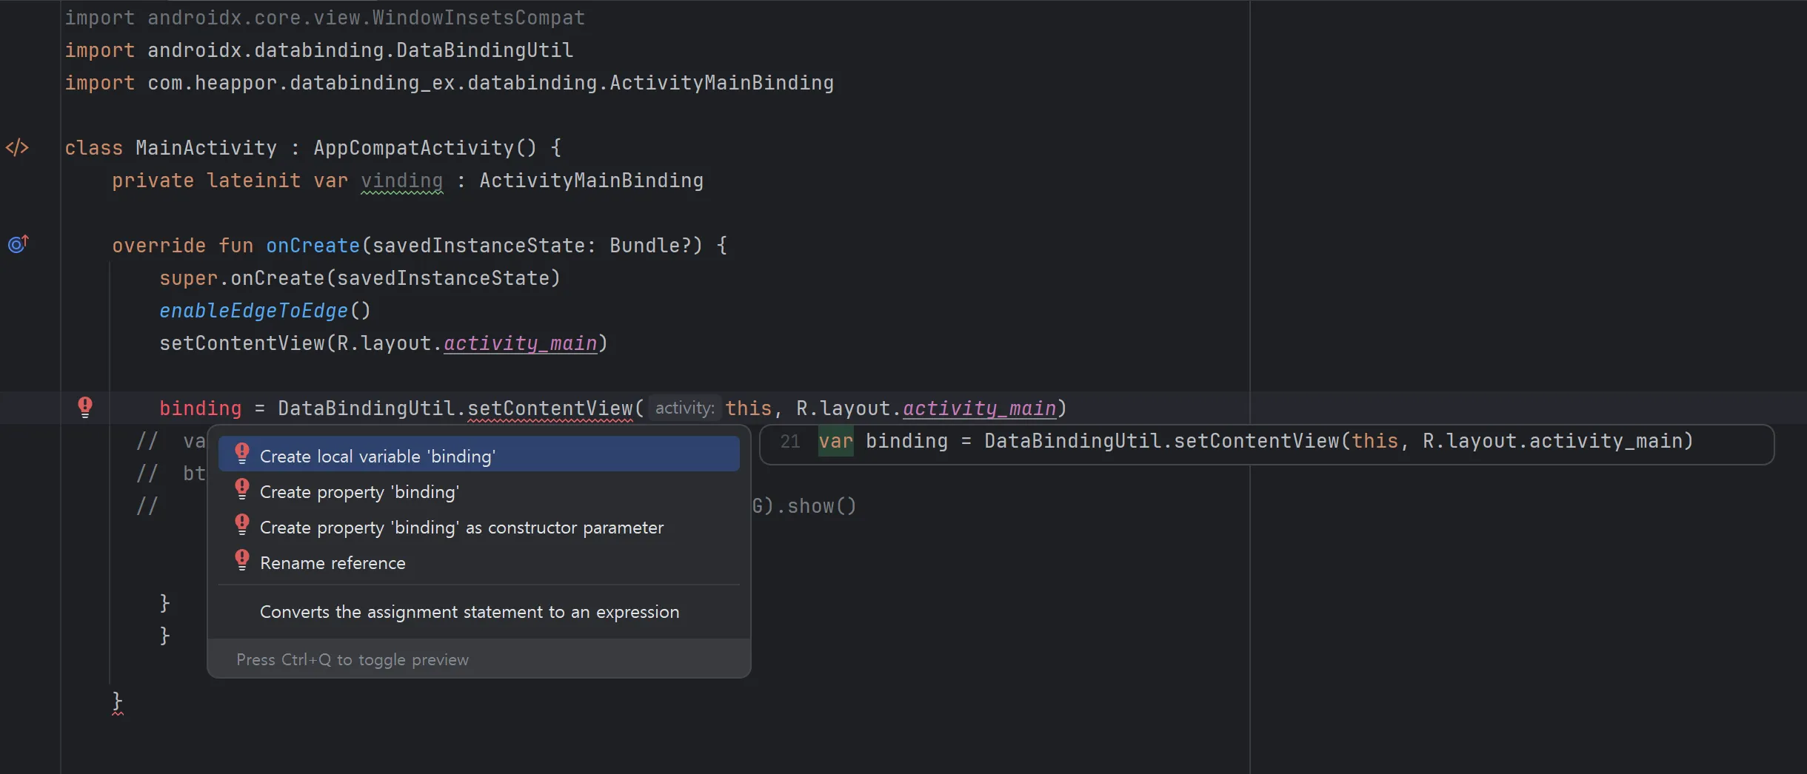This screenshot has height=774, width=1807.
Task: Click the override gutter marker beside onCreate
Action: click(x=18, y=243)
